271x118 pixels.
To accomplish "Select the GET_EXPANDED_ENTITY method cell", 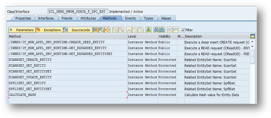I will [x=68, y=48].
